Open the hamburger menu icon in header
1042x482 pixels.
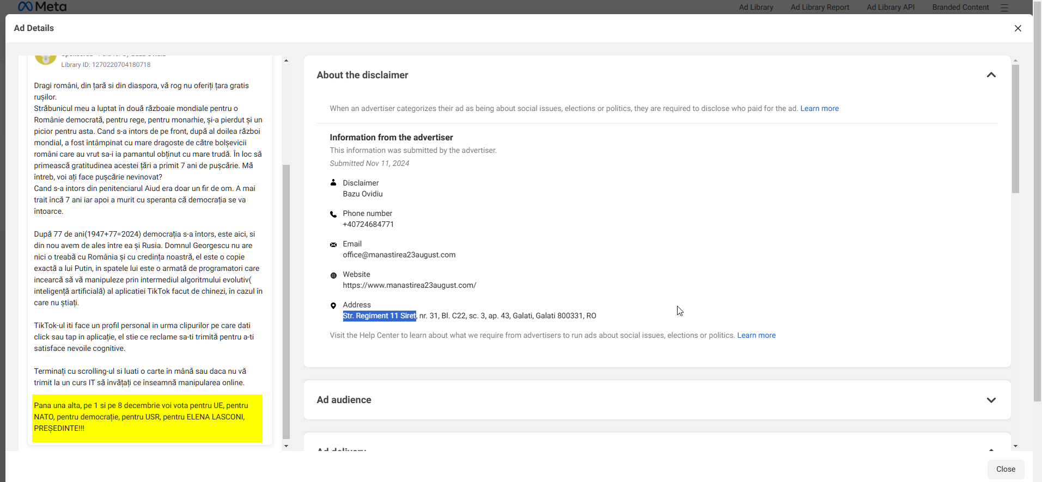coord(1004,8)
